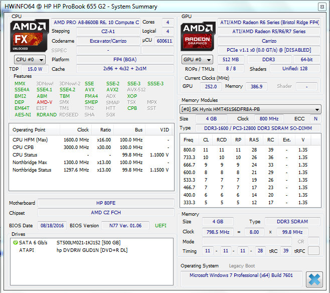Select the 666.7 frequency timing row
Screen dimensions: 330x293
click(250, 165)
